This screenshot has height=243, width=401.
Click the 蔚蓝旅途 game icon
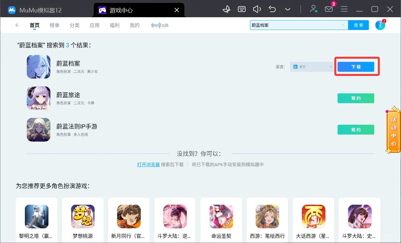[39, 98]
